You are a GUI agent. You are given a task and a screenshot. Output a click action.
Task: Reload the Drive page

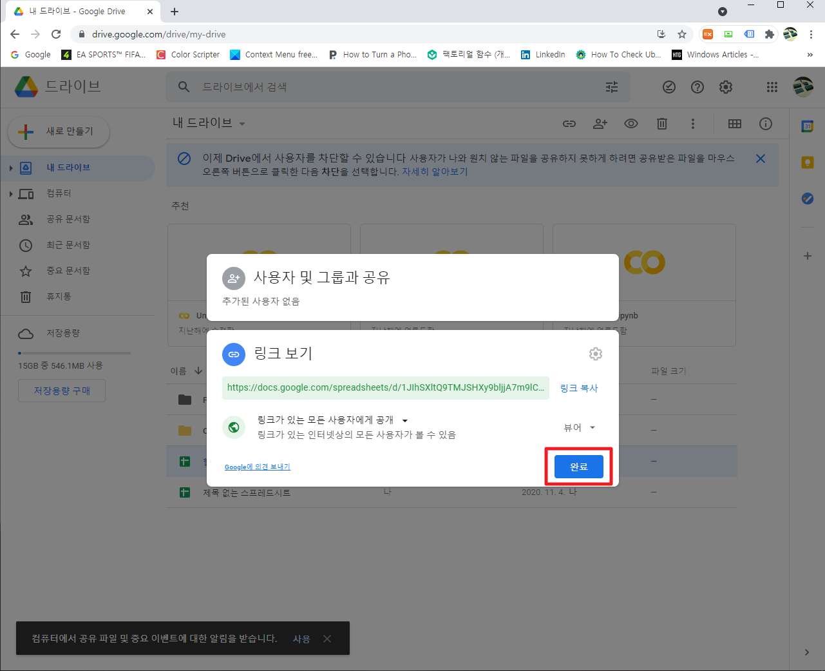(x=56, y=34)
